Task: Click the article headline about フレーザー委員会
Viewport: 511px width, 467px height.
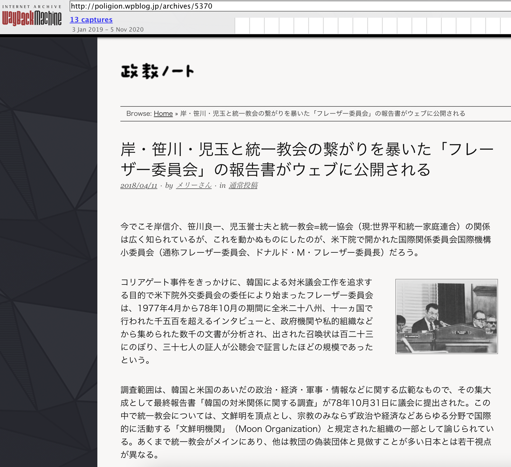Action: [307, 159]
